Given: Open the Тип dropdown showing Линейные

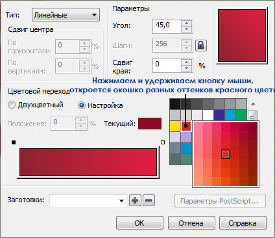Looking at the screenshot, I should click(66, 15).
